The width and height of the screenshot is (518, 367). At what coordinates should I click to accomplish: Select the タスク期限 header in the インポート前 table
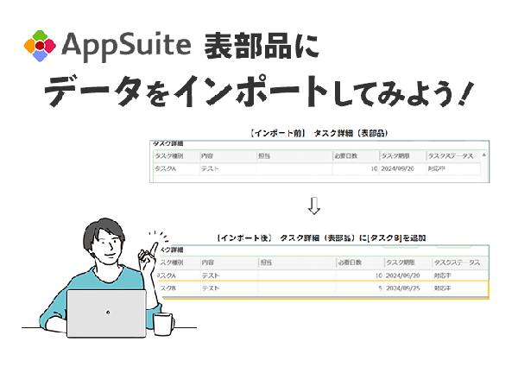coord(395,156)
